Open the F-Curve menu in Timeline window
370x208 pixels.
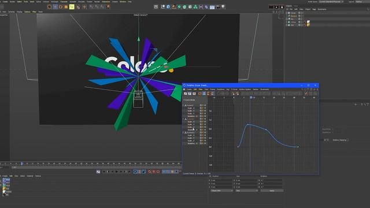[x=234, y=90]
